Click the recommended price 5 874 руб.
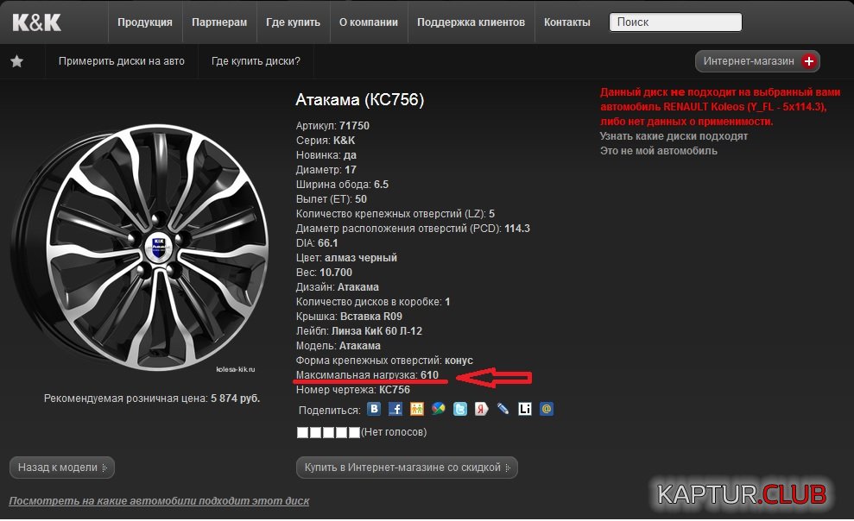 pos(235,399)
